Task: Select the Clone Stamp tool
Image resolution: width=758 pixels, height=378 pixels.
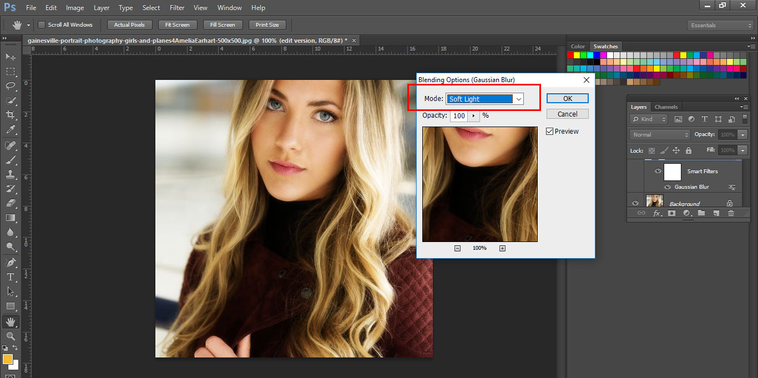Action: tap(11, 174)
